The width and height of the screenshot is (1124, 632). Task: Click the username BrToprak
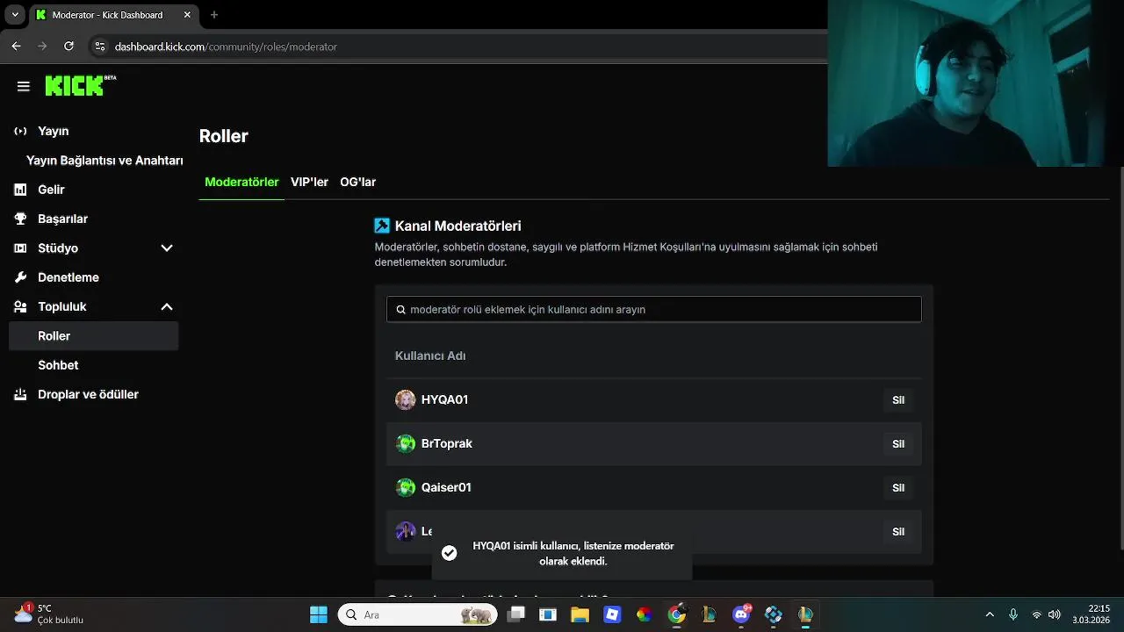coord(447,443)
